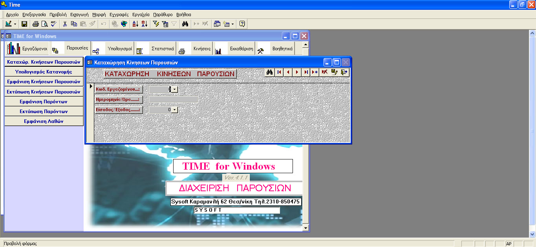Click the Print icon in main toolbar
536x247 pixels.
pyautogui.click(x=35, y=24)
